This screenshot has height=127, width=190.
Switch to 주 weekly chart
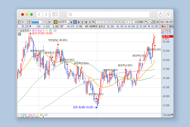coord(75,22)
